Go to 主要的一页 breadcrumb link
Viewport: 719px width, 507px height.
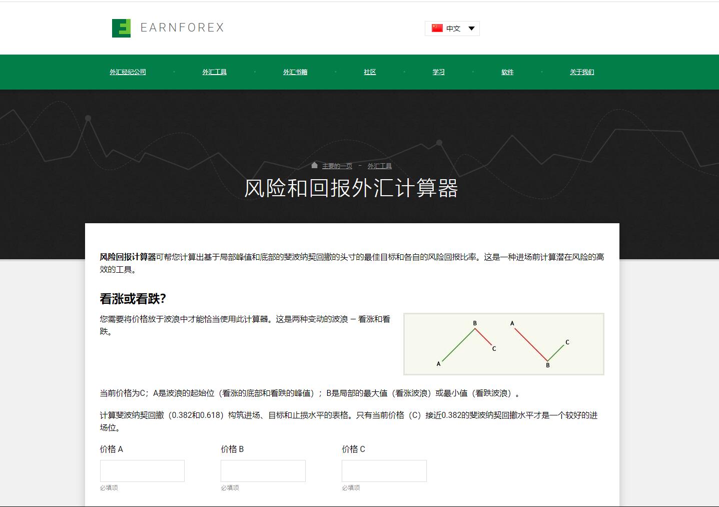tap(337, 166)
